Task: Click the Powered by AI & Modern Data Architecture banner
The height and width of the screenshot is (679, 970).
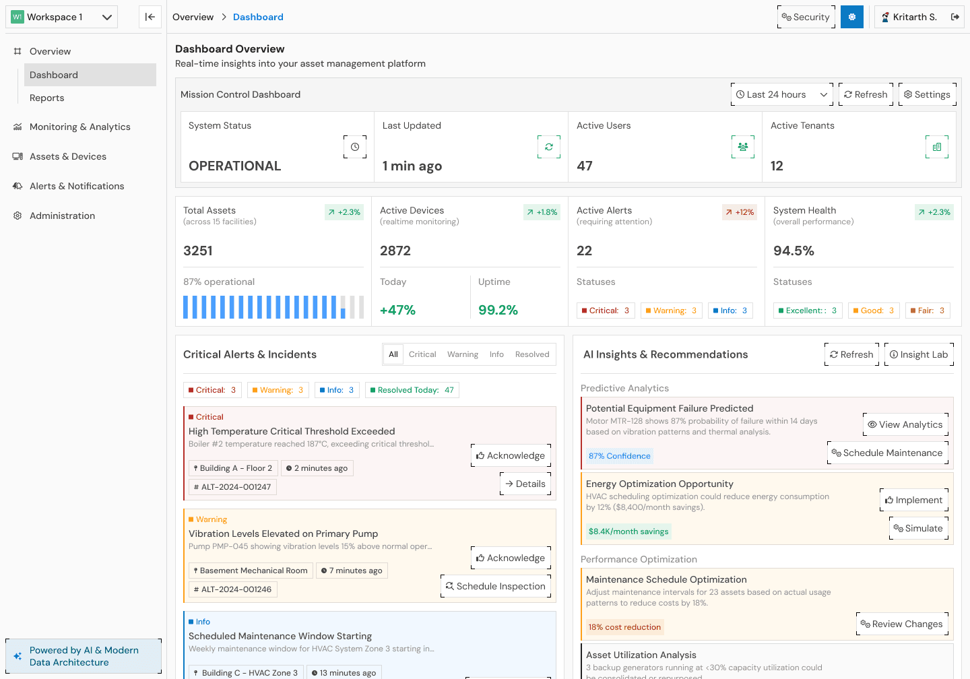Action: point(84,656)
